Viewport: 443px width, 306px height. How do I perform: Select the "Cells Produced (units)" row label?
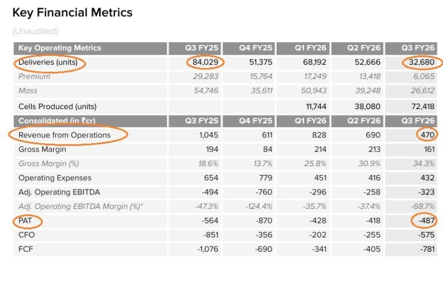click(x=58, y=106)
